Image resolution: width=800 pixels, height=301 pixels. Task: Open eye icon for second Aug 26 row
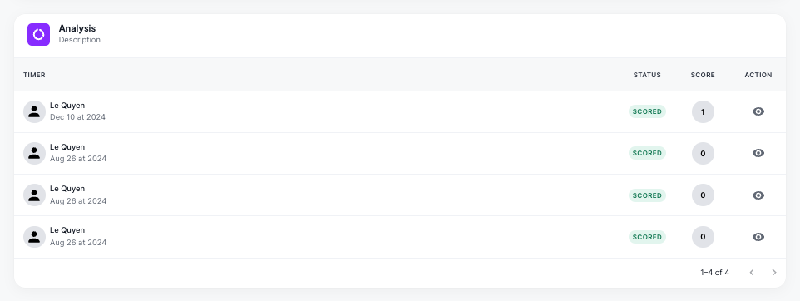[758, 195]
